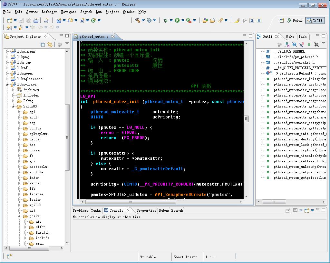Screen dimensions: 330x263
Task: Toggle Hide Static Members in Outline
Action: [302, 45]
